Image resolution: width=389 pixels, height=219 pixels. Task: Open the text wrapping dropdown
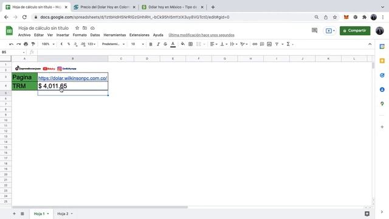pyautogui.click(x=233, y=44)
